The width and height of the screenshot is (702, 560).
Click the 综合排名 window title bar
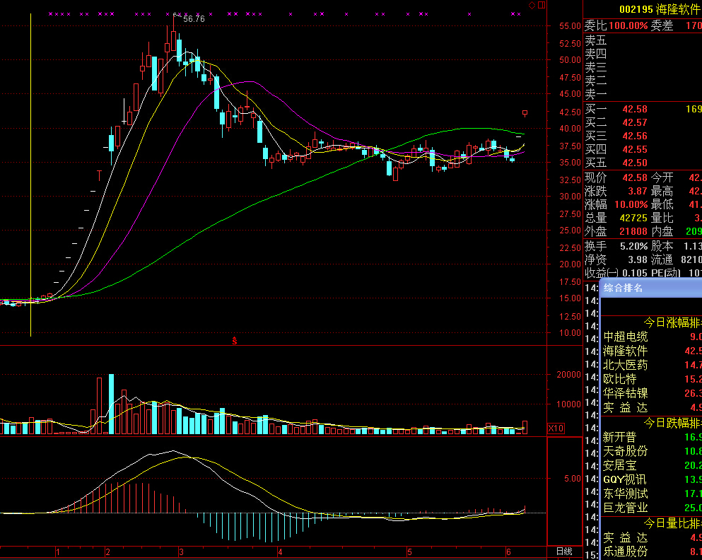[651, 288]
